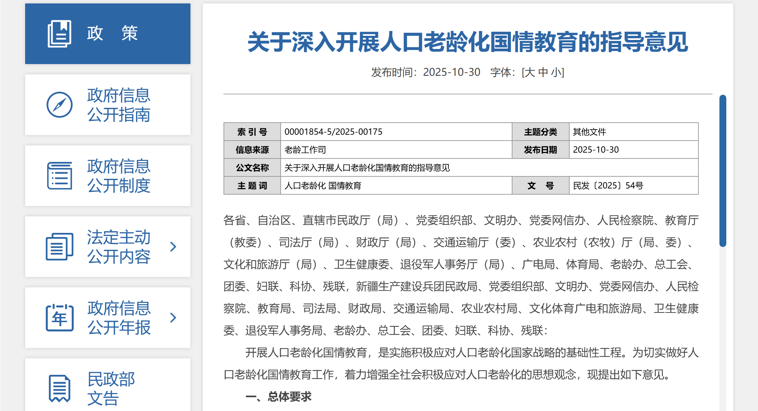758x411 pixels.
Task: Click the 主题分类 label cell
Action: [541, 132]
